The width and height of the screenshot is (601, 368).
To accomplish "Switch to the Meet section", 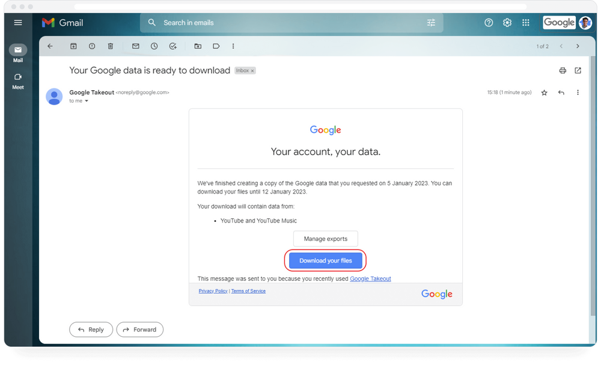I will click(x=17, y=79).
